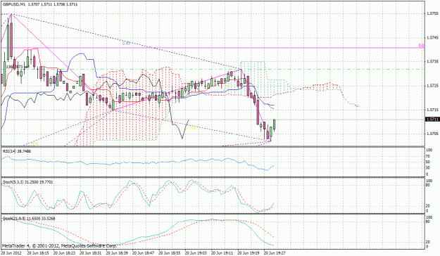This screenshot has height=256, width=440.
Task: Click the 70 level on RSI scale
Action: [x=428, y=156]
